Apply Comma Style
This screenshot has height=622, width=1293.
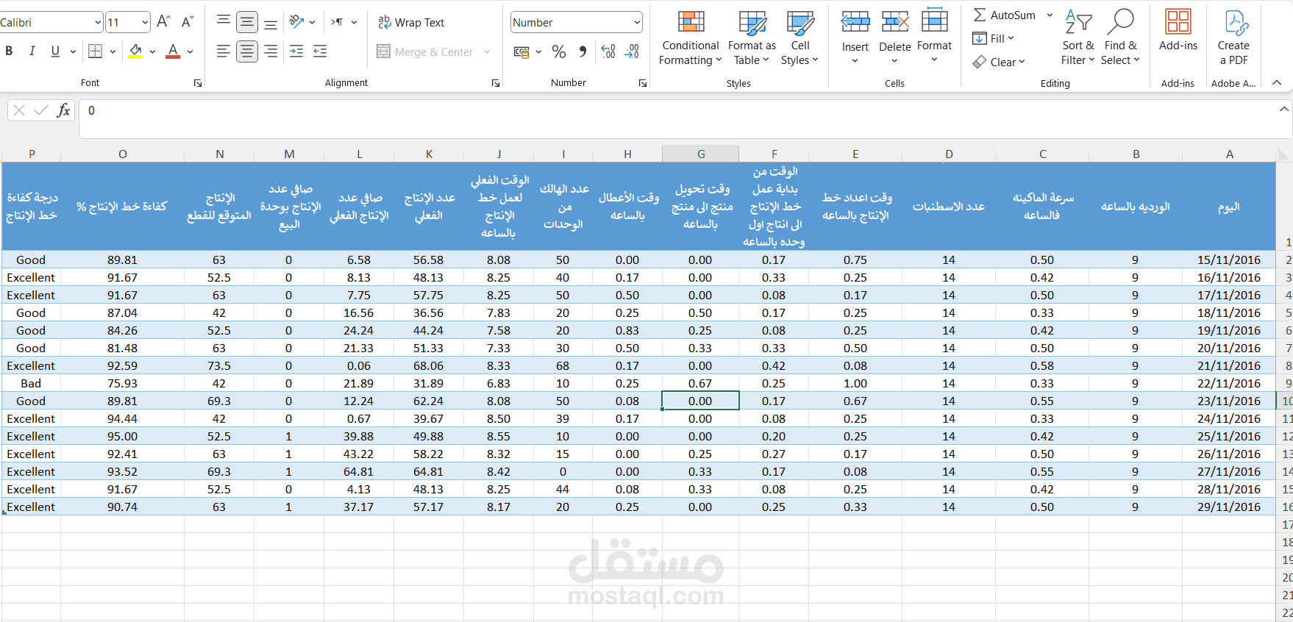click(x=583, y=51)
